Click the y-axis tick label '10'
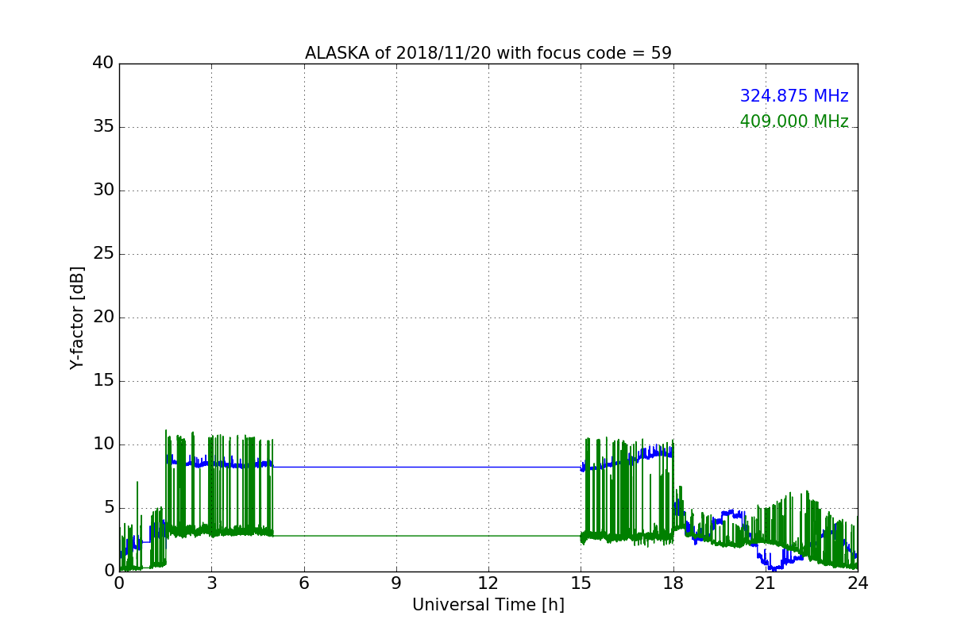 [x=103, y=444]
